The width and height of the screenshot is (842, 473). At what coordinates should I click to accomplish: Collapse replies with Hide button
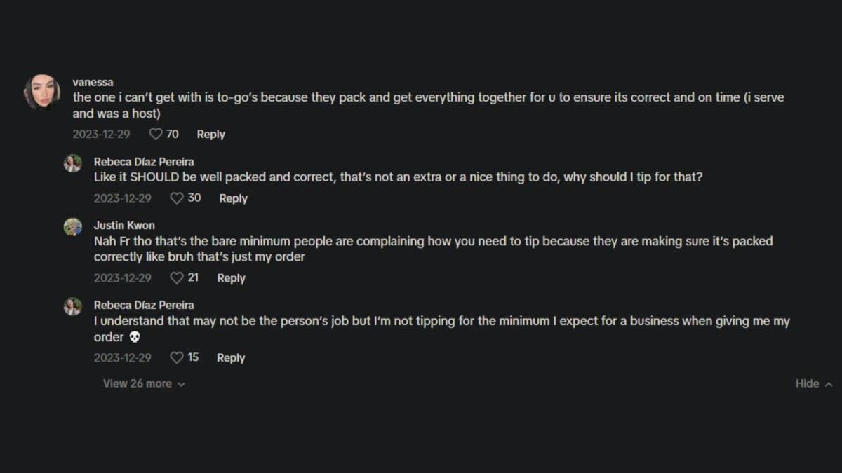814,384
